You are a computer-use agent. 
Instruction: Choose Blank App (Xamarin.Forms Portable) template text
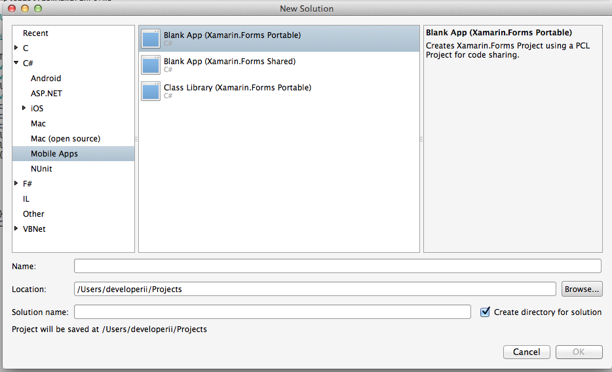point(232,35)
